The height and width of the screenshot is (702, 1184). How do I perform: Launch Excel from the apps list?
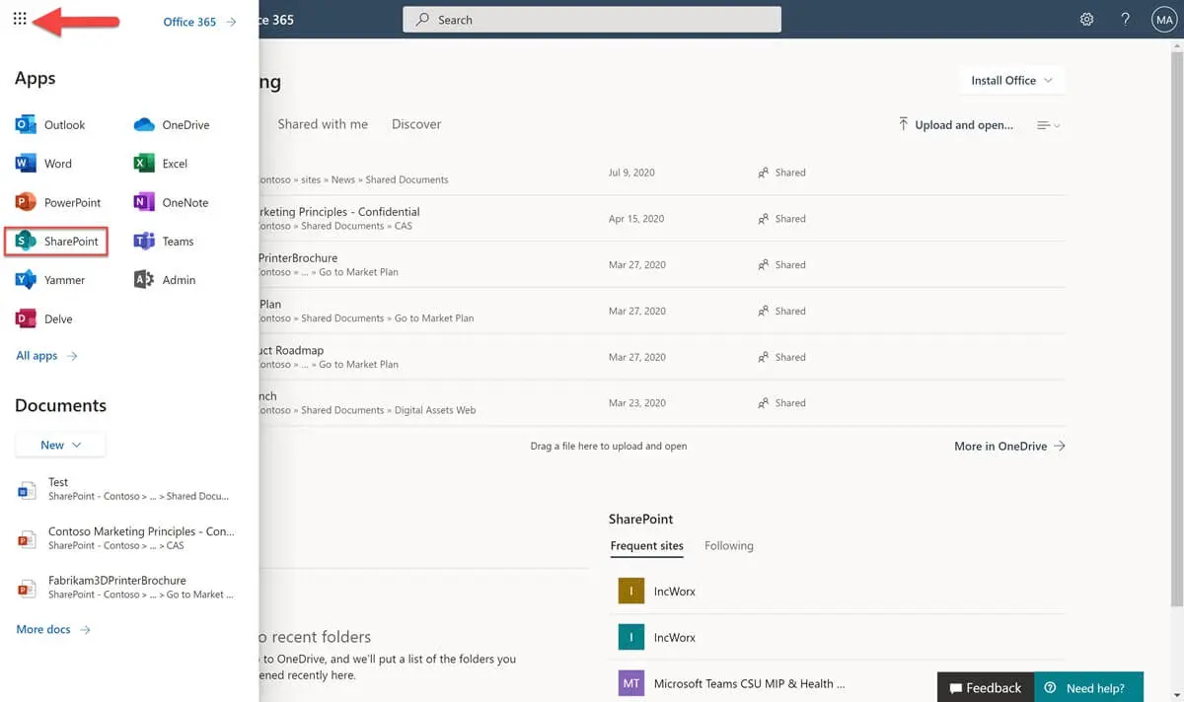tap(161, 164)
